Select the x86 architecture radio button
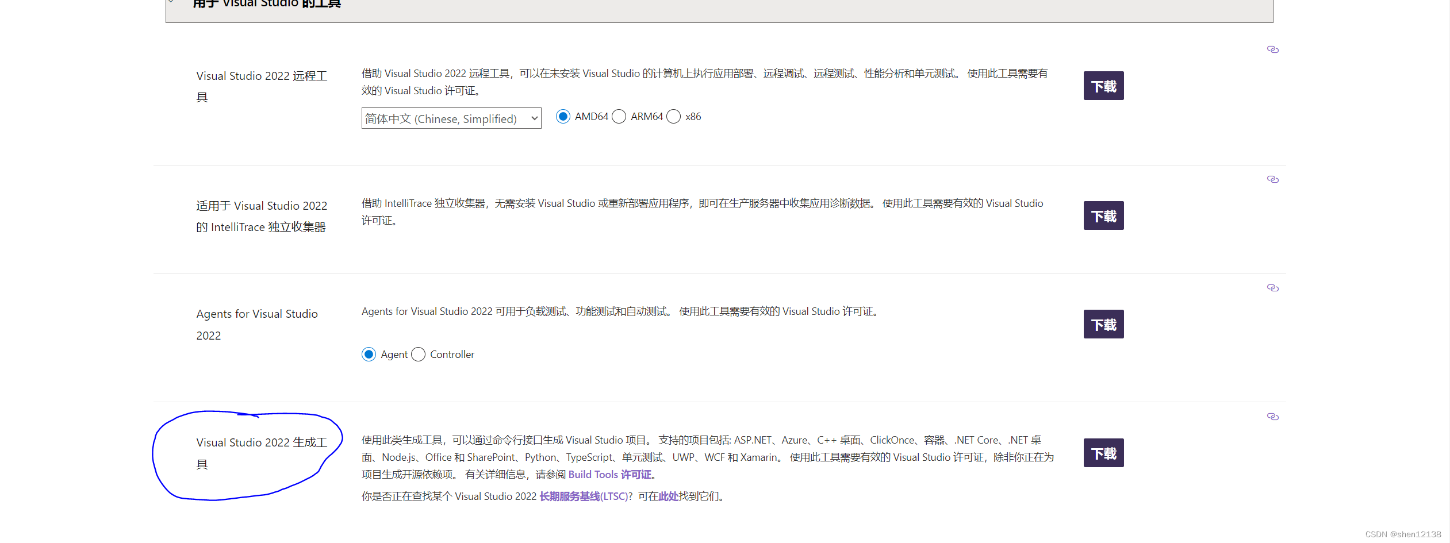Screen dimensions: 1450x543 (x=673, y=117)
